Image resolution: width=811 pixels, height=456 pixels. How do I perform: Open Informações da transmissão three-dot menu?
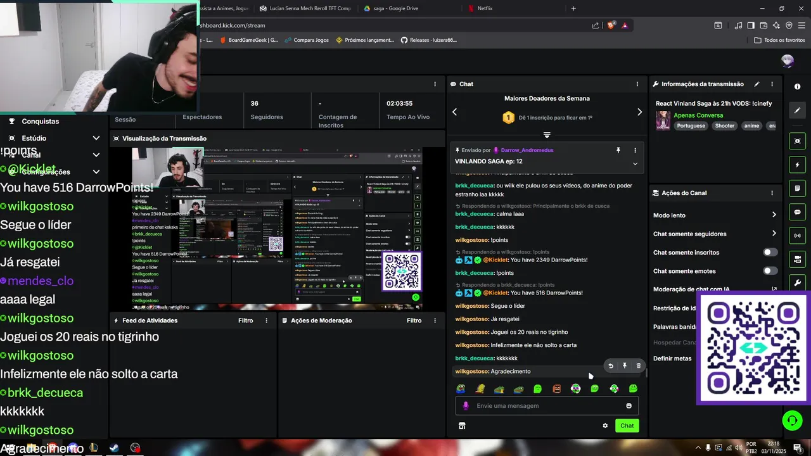(772, 84)
